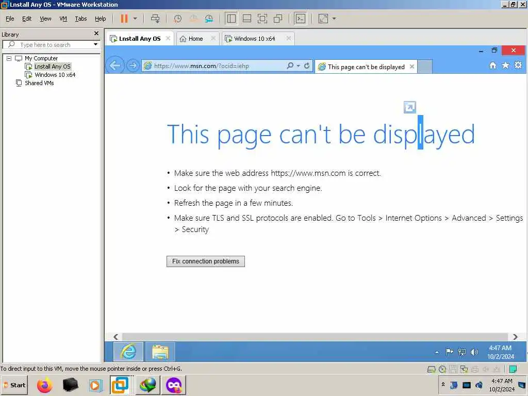Click the Internet Explorer forward button
The width and height of the screenshot is (528, 396).
click(133, 65)
